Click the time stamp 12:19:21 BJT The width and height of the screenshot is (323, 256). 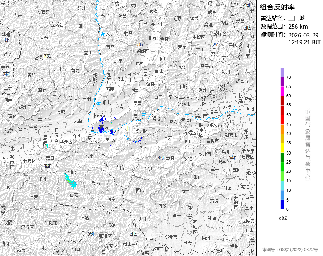[x=304, y=42]
